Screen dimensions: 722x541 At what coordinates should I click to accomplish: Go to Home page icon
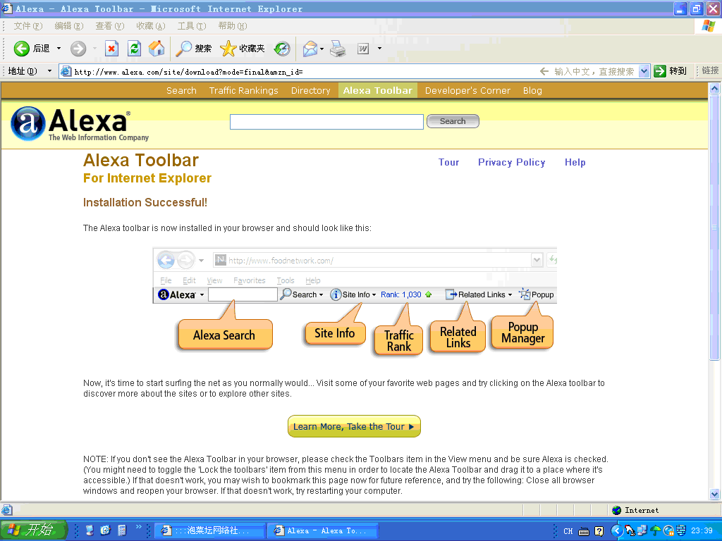[157, 49]
